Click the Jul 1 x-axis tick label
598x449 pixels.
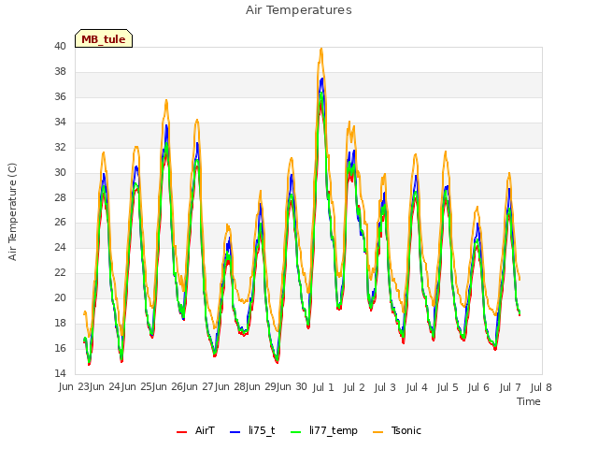323,387
